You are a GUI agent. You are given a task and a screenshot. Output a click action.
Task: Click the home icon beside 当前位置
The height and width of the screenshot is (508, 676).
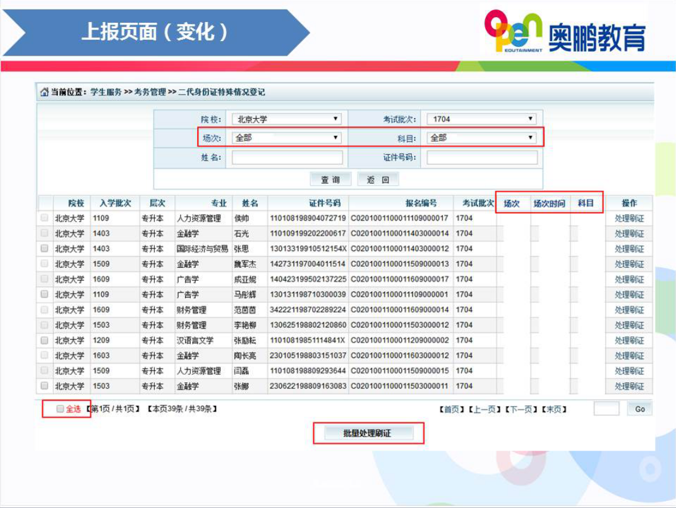(44, 92)
